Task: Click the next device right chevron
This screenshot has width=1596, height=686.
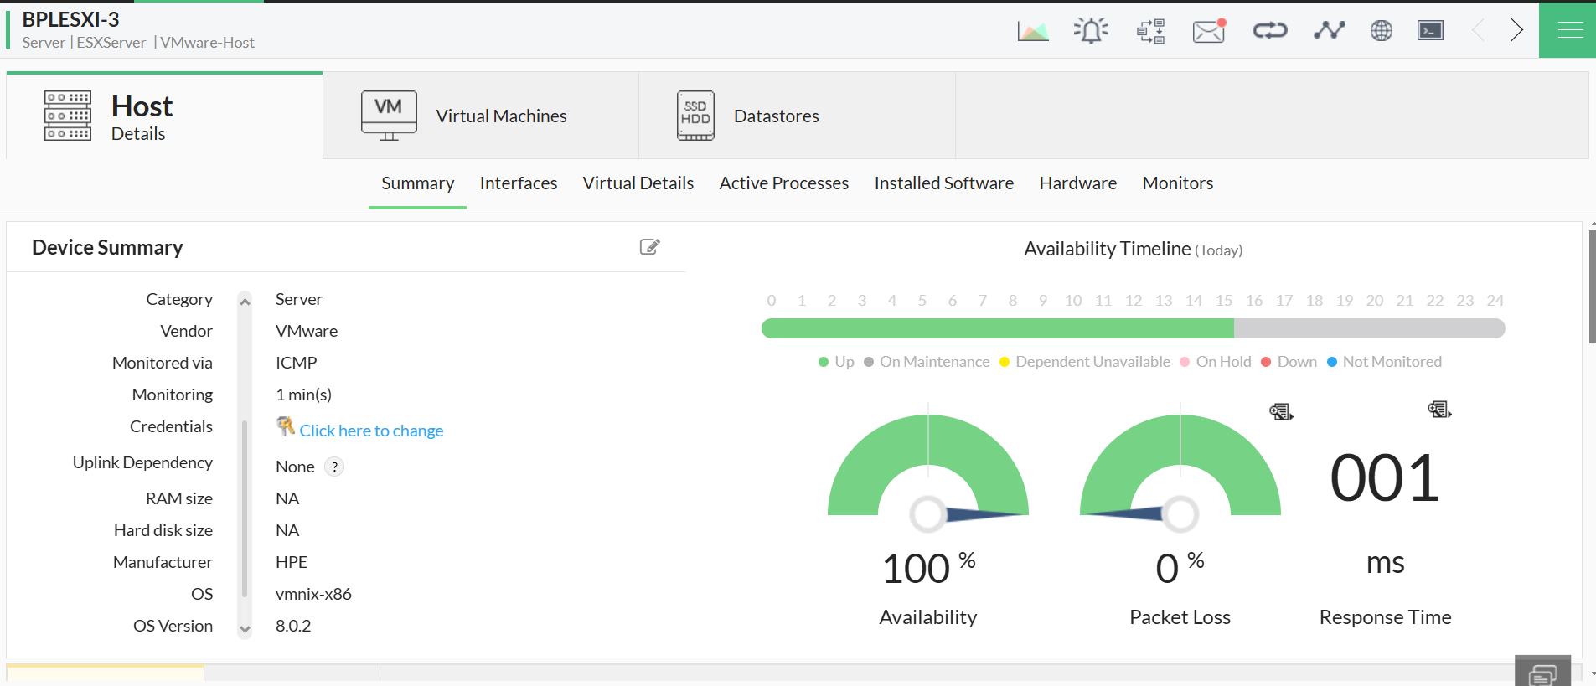Action: pyautogui.click(x=1516, y=30)
